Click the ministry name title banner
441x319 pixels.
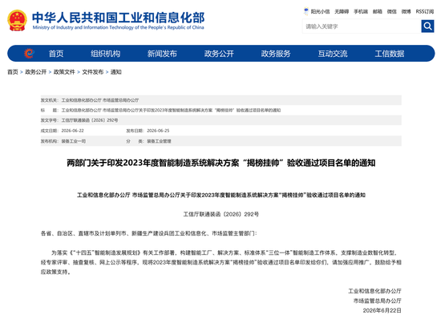(x=118, y=20)
